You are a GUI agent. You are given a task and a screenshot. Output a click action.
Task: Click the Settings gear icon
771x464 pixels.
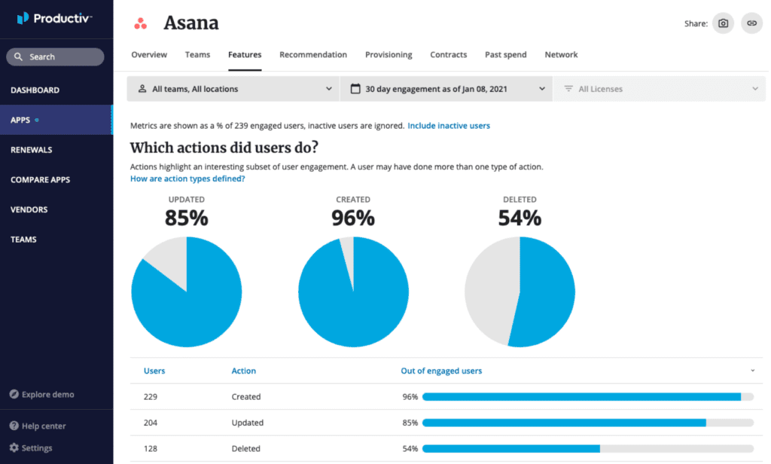[14, 447]
